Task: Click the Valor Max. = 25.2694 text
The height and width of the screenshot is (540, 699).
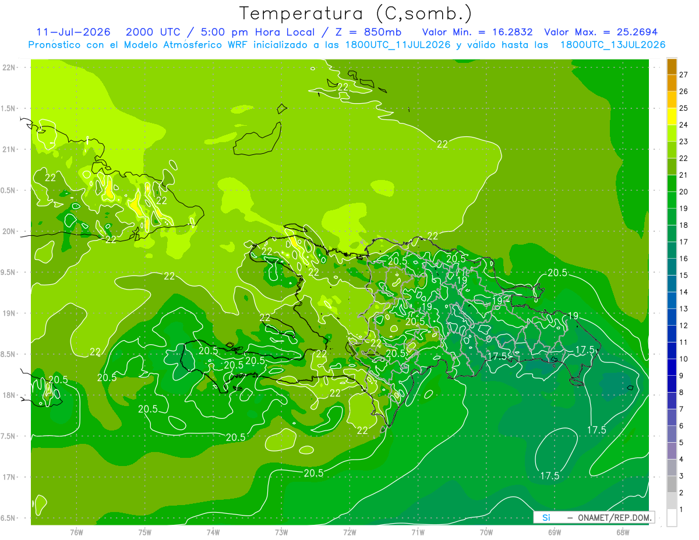Action: [601, 32]
